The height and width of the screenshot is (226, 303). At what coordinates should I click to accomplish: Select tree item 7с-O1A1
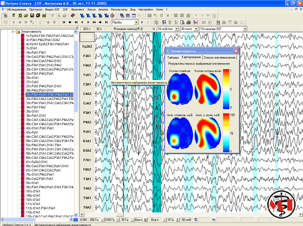(x=32, y=48)
